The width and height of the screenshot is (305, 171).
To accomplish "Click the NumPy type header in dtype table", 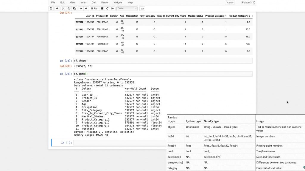I will click(211, 121).
